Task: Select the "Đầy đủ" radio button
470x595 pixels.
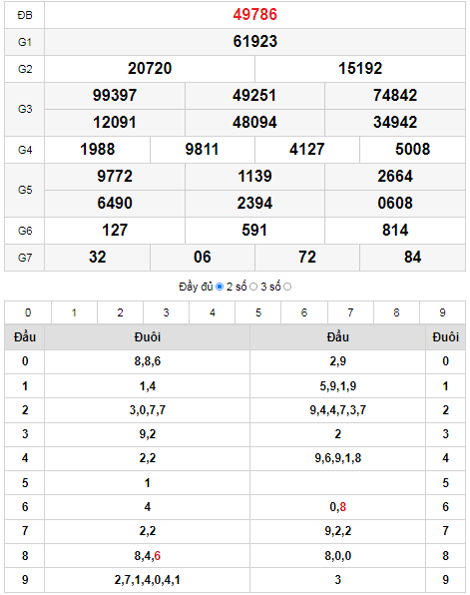Action: point(220,287)
